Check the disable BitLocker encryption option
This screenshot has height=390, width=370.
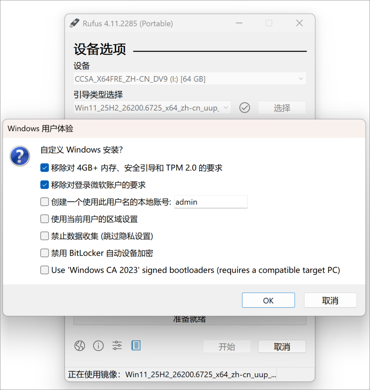[x=45, y=253]
